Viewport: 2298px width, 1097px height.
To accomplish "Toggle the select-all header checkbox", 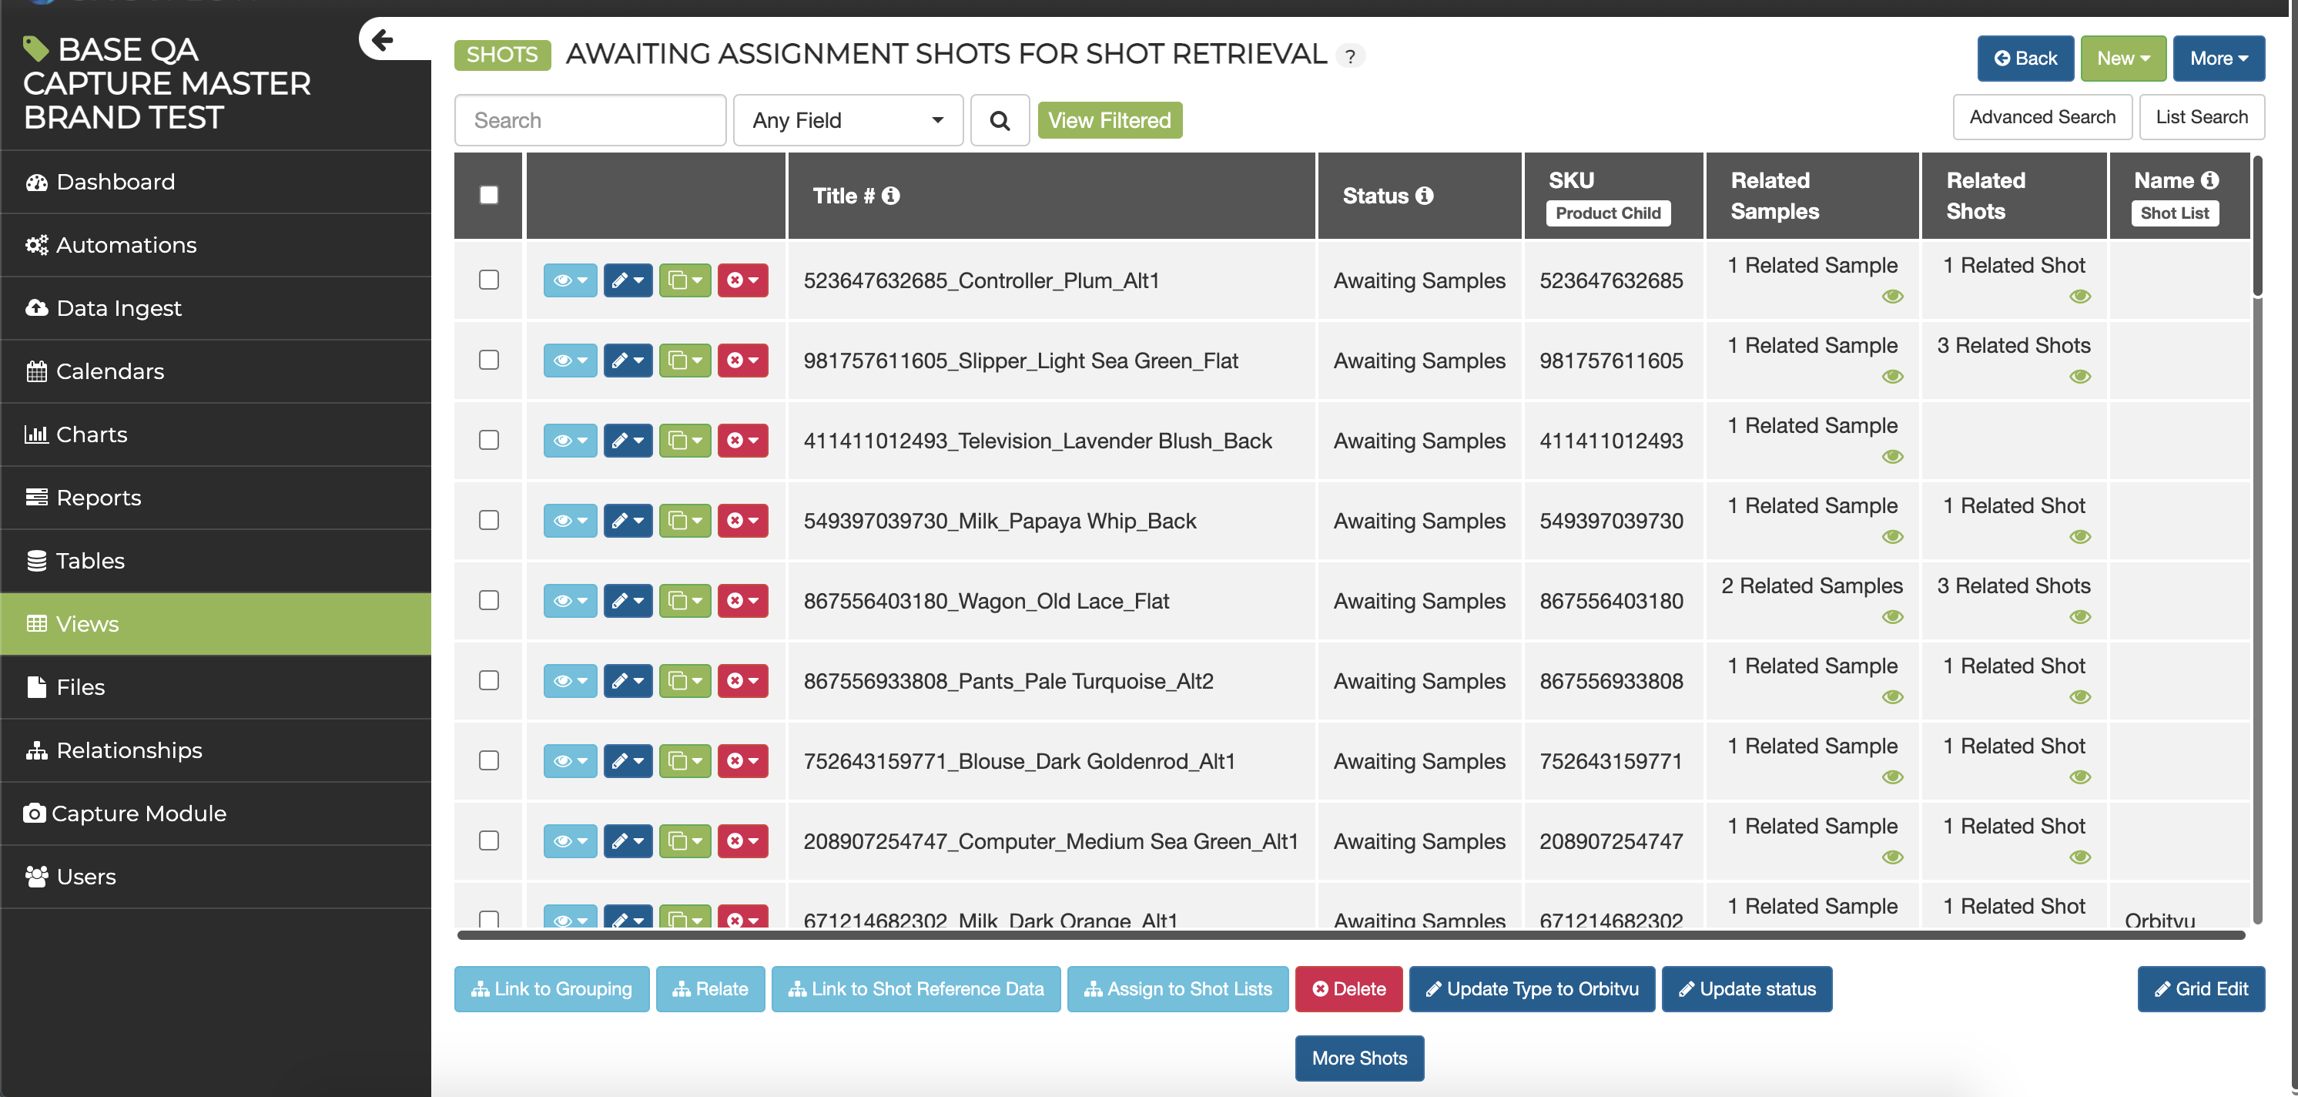I will [x=489, y=196].
